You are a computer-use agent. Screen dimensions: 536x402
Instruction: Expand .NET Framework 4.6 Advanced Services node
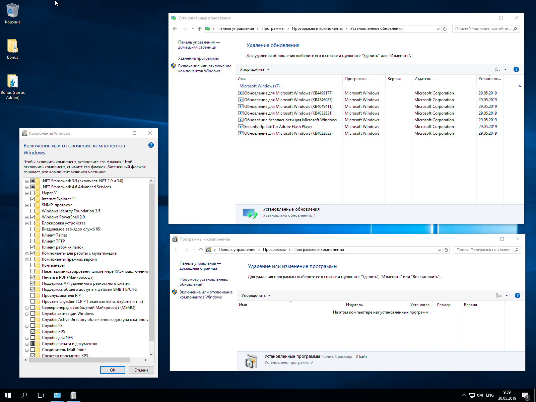coord(27,187)
